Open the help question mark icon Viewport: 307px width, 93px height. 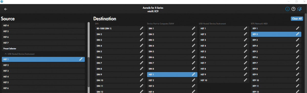[x=293, y=9]
